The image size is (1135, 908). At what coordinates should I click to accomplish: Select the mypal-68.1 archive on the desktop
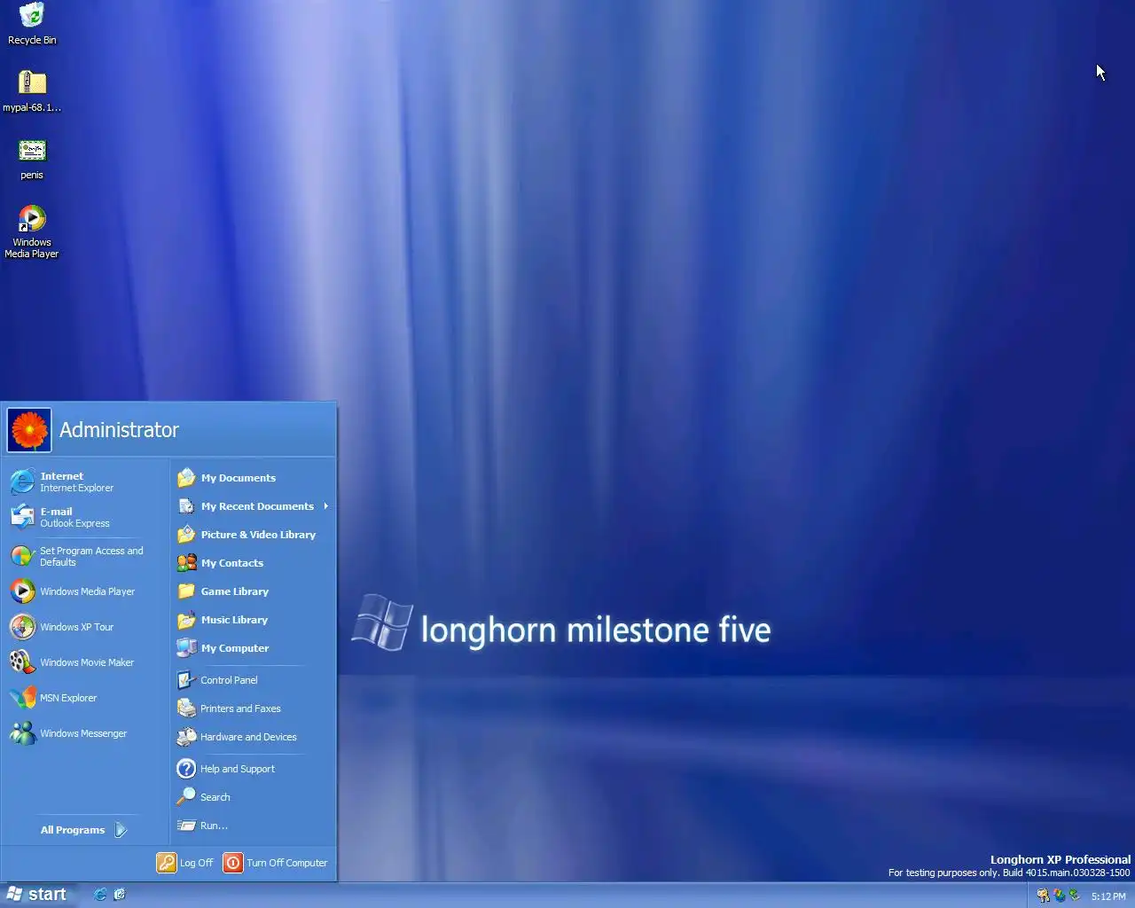coord(32,91)
